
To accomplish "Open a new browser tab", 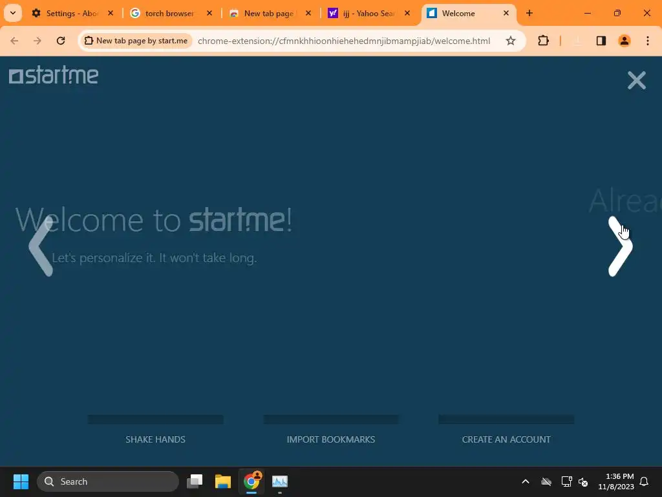I will pyautogui.click(x=529, y=14).
